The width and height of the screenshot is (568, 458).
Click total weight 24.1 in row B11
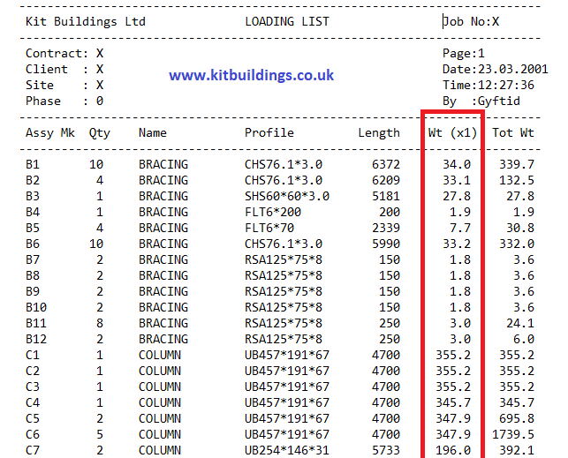[520, 323]
